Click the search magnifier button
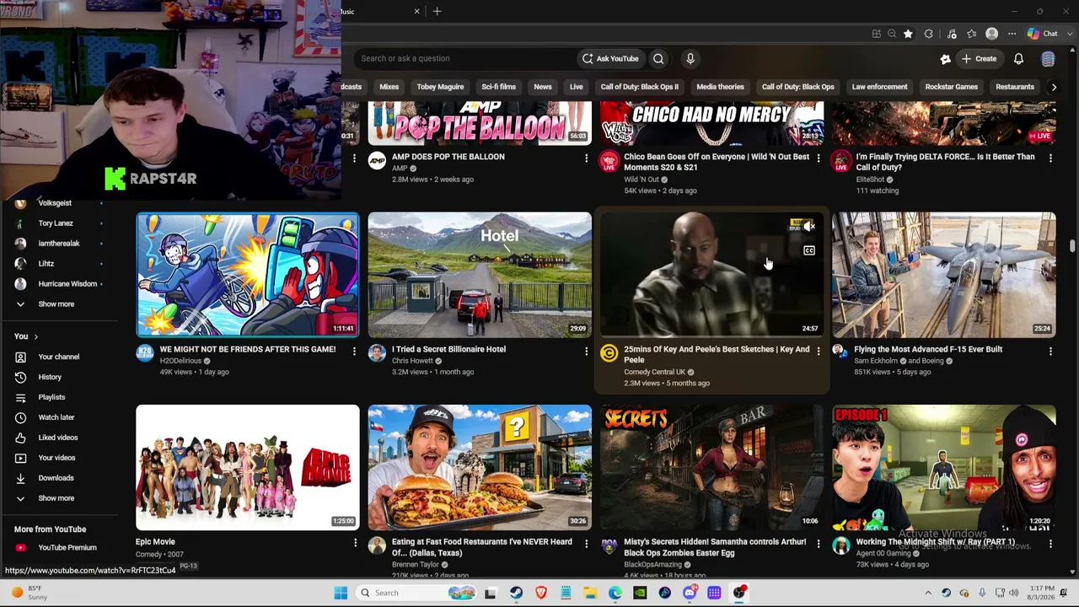 658,58
